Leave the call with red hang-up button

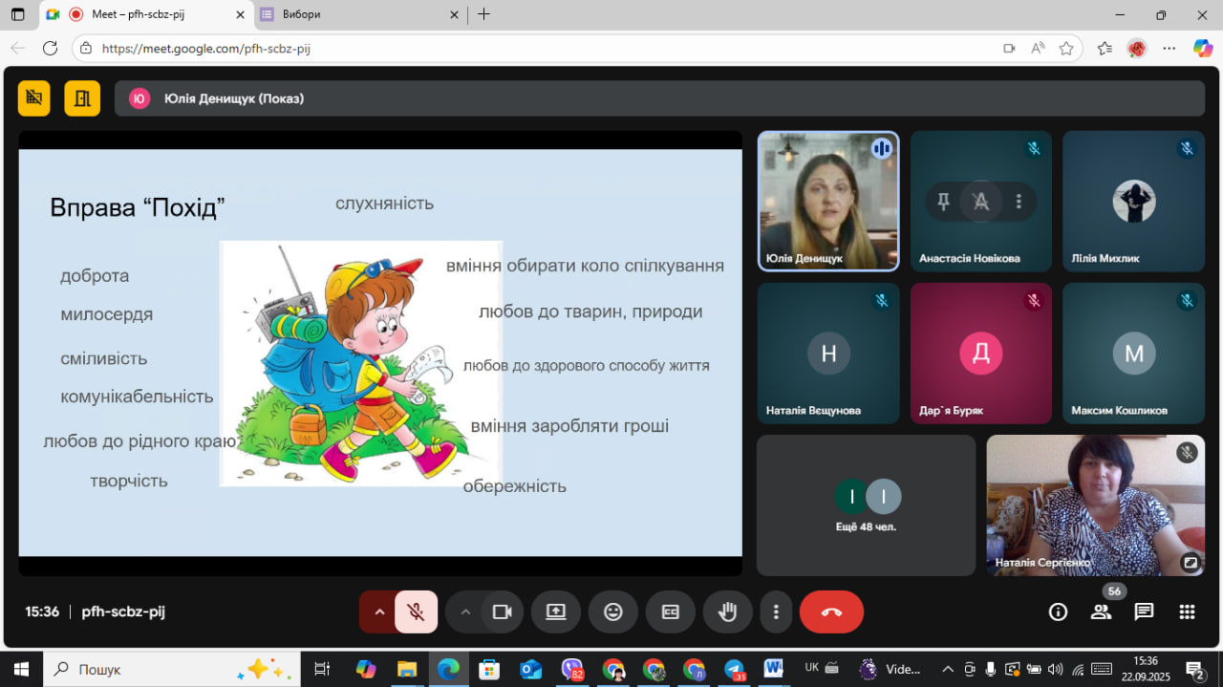[831, 612]
